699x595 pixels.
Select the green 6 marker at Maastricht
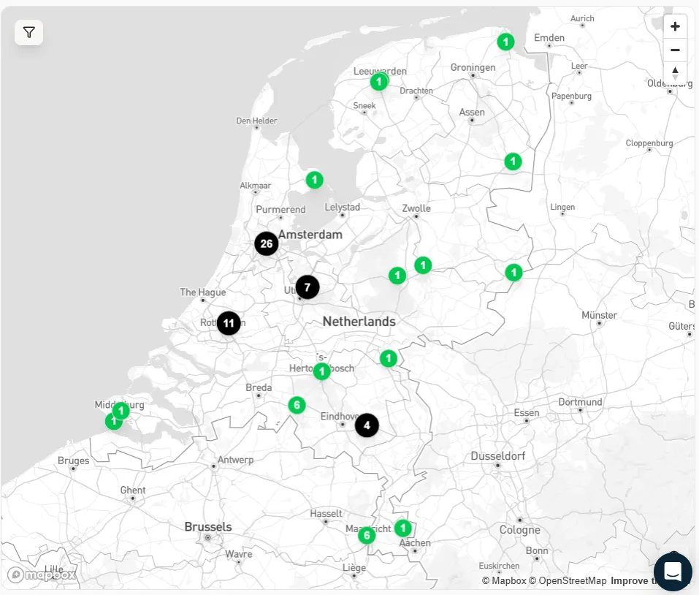tap(367, 535)
